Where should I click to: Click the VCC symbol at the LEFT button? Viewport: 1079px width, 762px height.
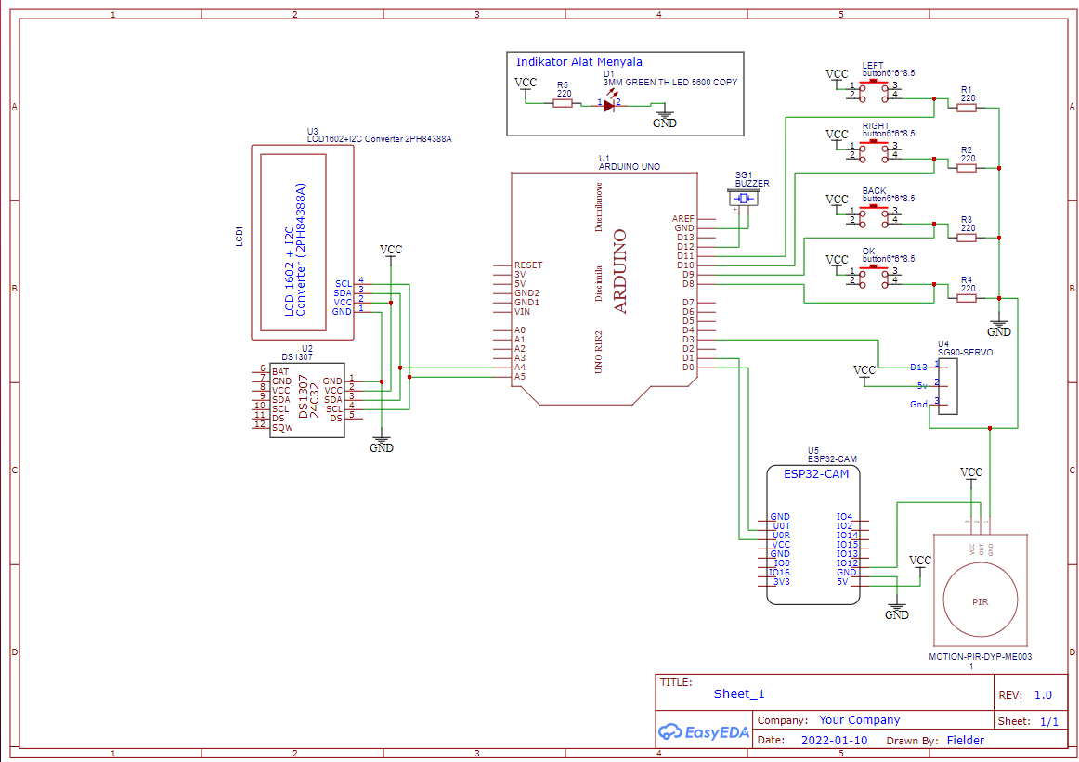(x=837, y=76)
